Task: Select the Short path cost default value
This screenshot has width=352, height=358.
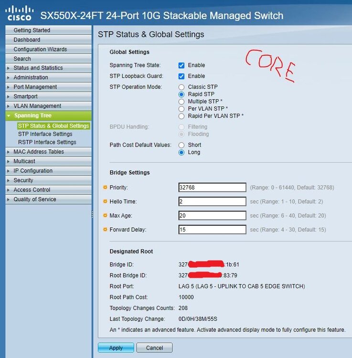Action: [181, 145]
